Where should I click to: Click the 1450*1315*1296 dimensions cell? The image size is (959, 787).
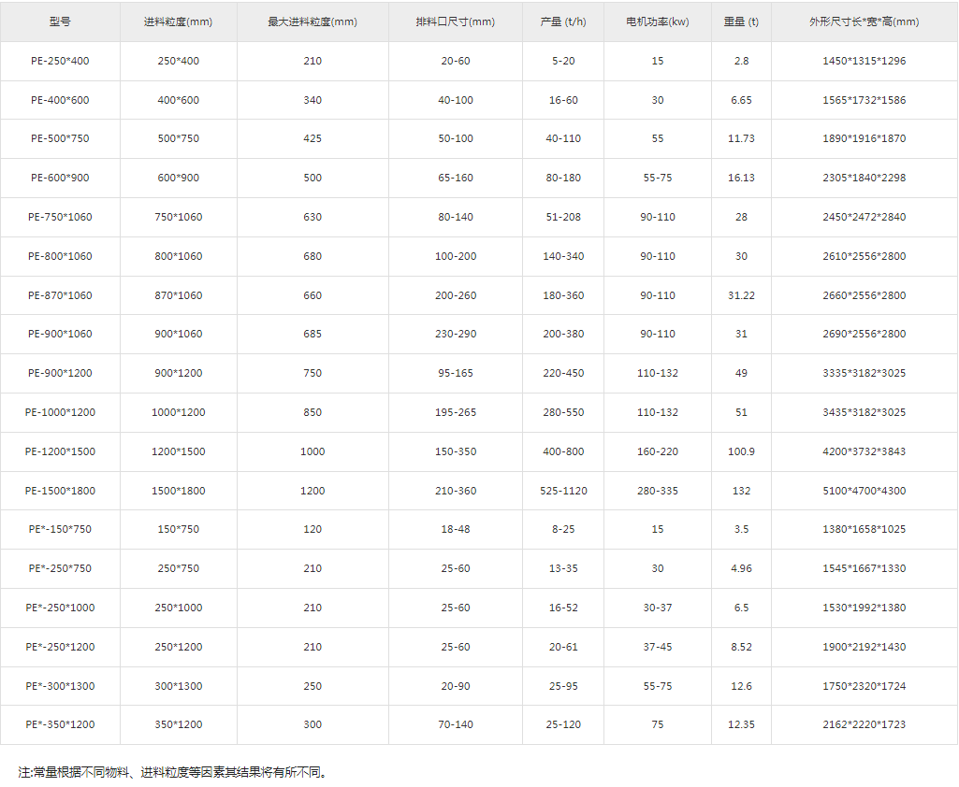click(864, 61)
